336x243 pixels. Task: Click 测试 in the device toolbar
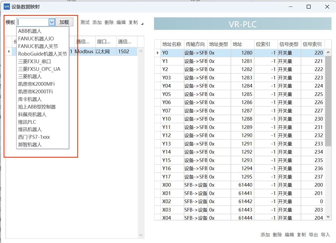tap(85, 23)
